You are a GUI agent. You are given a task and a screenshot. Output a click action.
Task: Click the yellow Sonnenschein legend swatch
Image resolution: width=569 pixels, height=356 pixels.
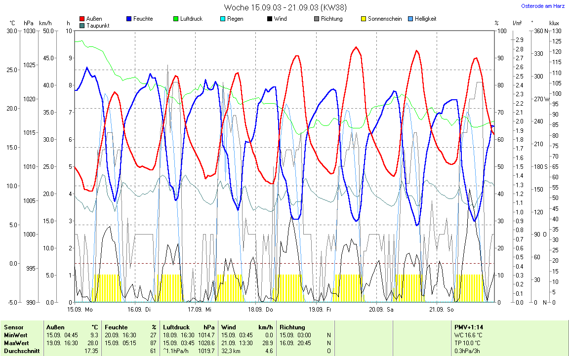(363, 19)
